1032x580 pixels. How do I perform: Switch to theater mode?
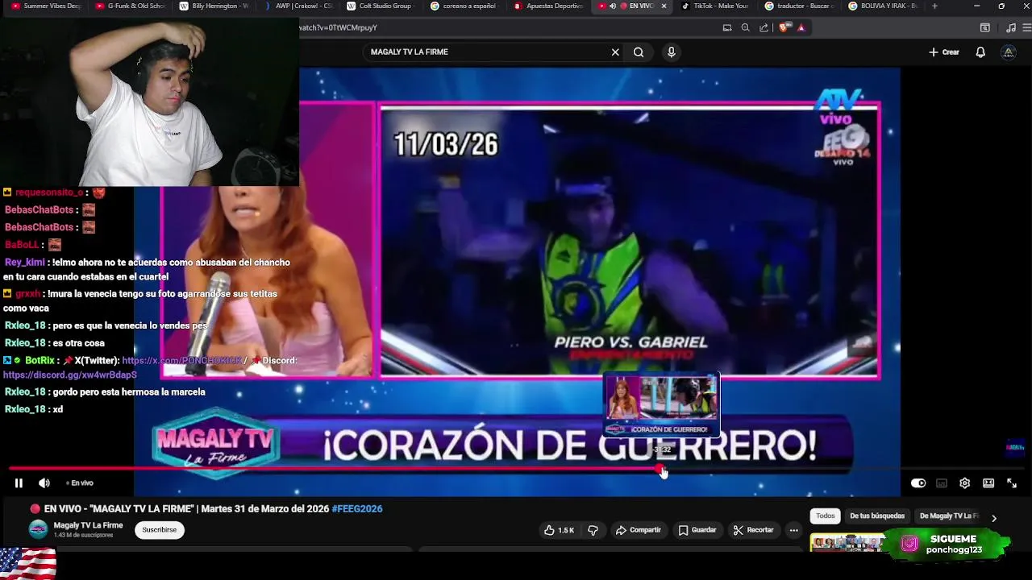[988, 483]
